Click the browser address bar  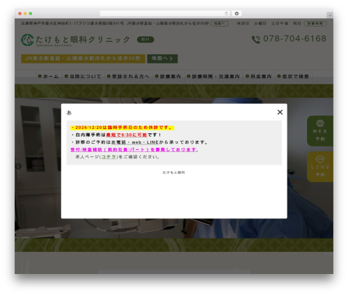[165, 13]
